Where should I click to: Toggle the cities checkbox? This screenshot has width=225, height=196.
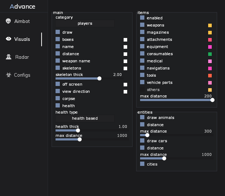pyautogui.click(x=142, y=164)
